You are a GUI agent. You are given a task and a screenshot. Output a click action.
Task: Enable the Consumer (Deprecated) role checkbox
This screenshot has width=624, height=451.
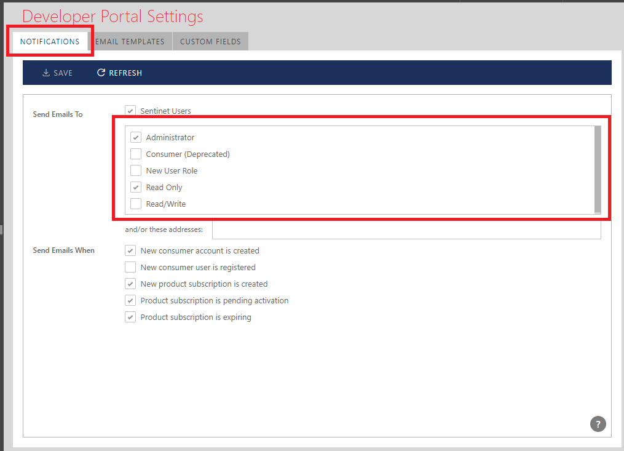click(136, 154)
